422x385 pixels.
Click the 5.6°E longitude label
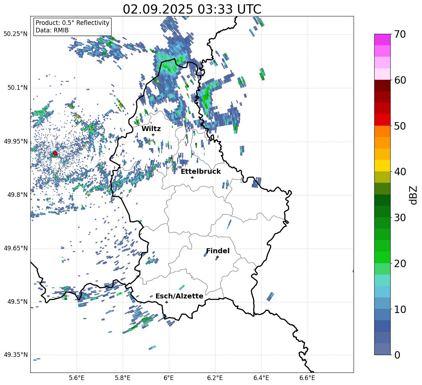click(x=77, y=378)
